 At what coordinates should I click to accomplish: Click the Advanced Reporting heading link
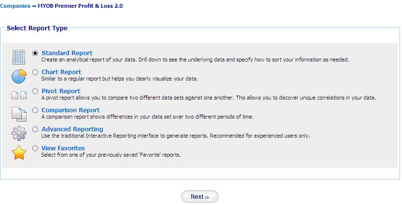[72, 129]
